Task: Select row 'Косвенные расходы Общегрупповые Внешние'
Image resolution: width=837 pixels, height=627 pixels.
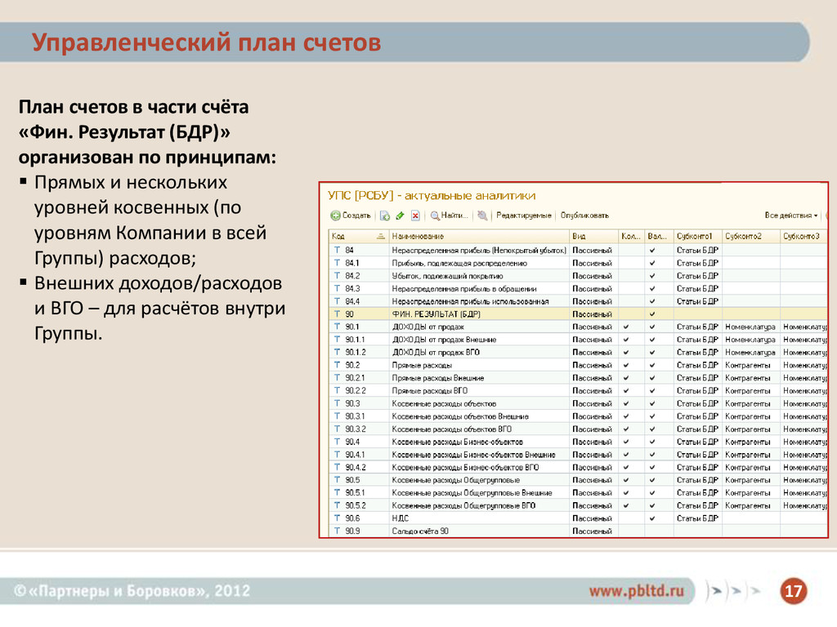Action: click(578, 493)
